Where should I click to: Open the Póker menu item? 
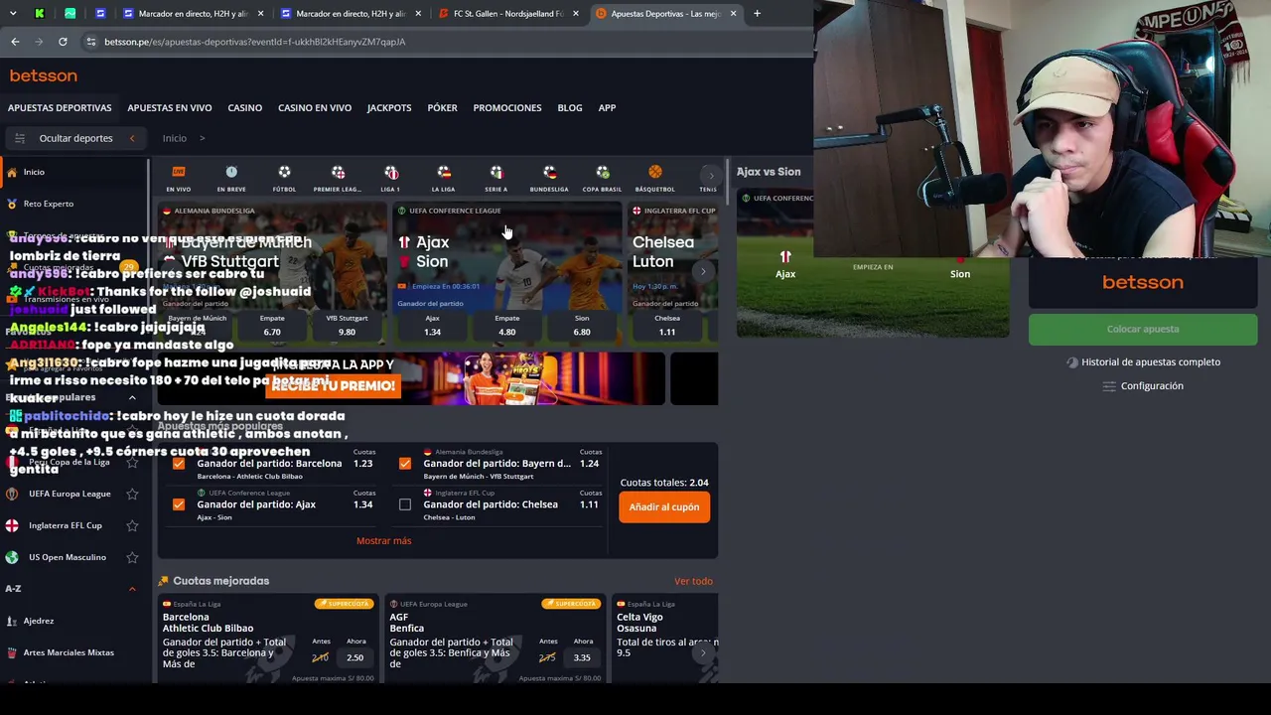[443, 107]
